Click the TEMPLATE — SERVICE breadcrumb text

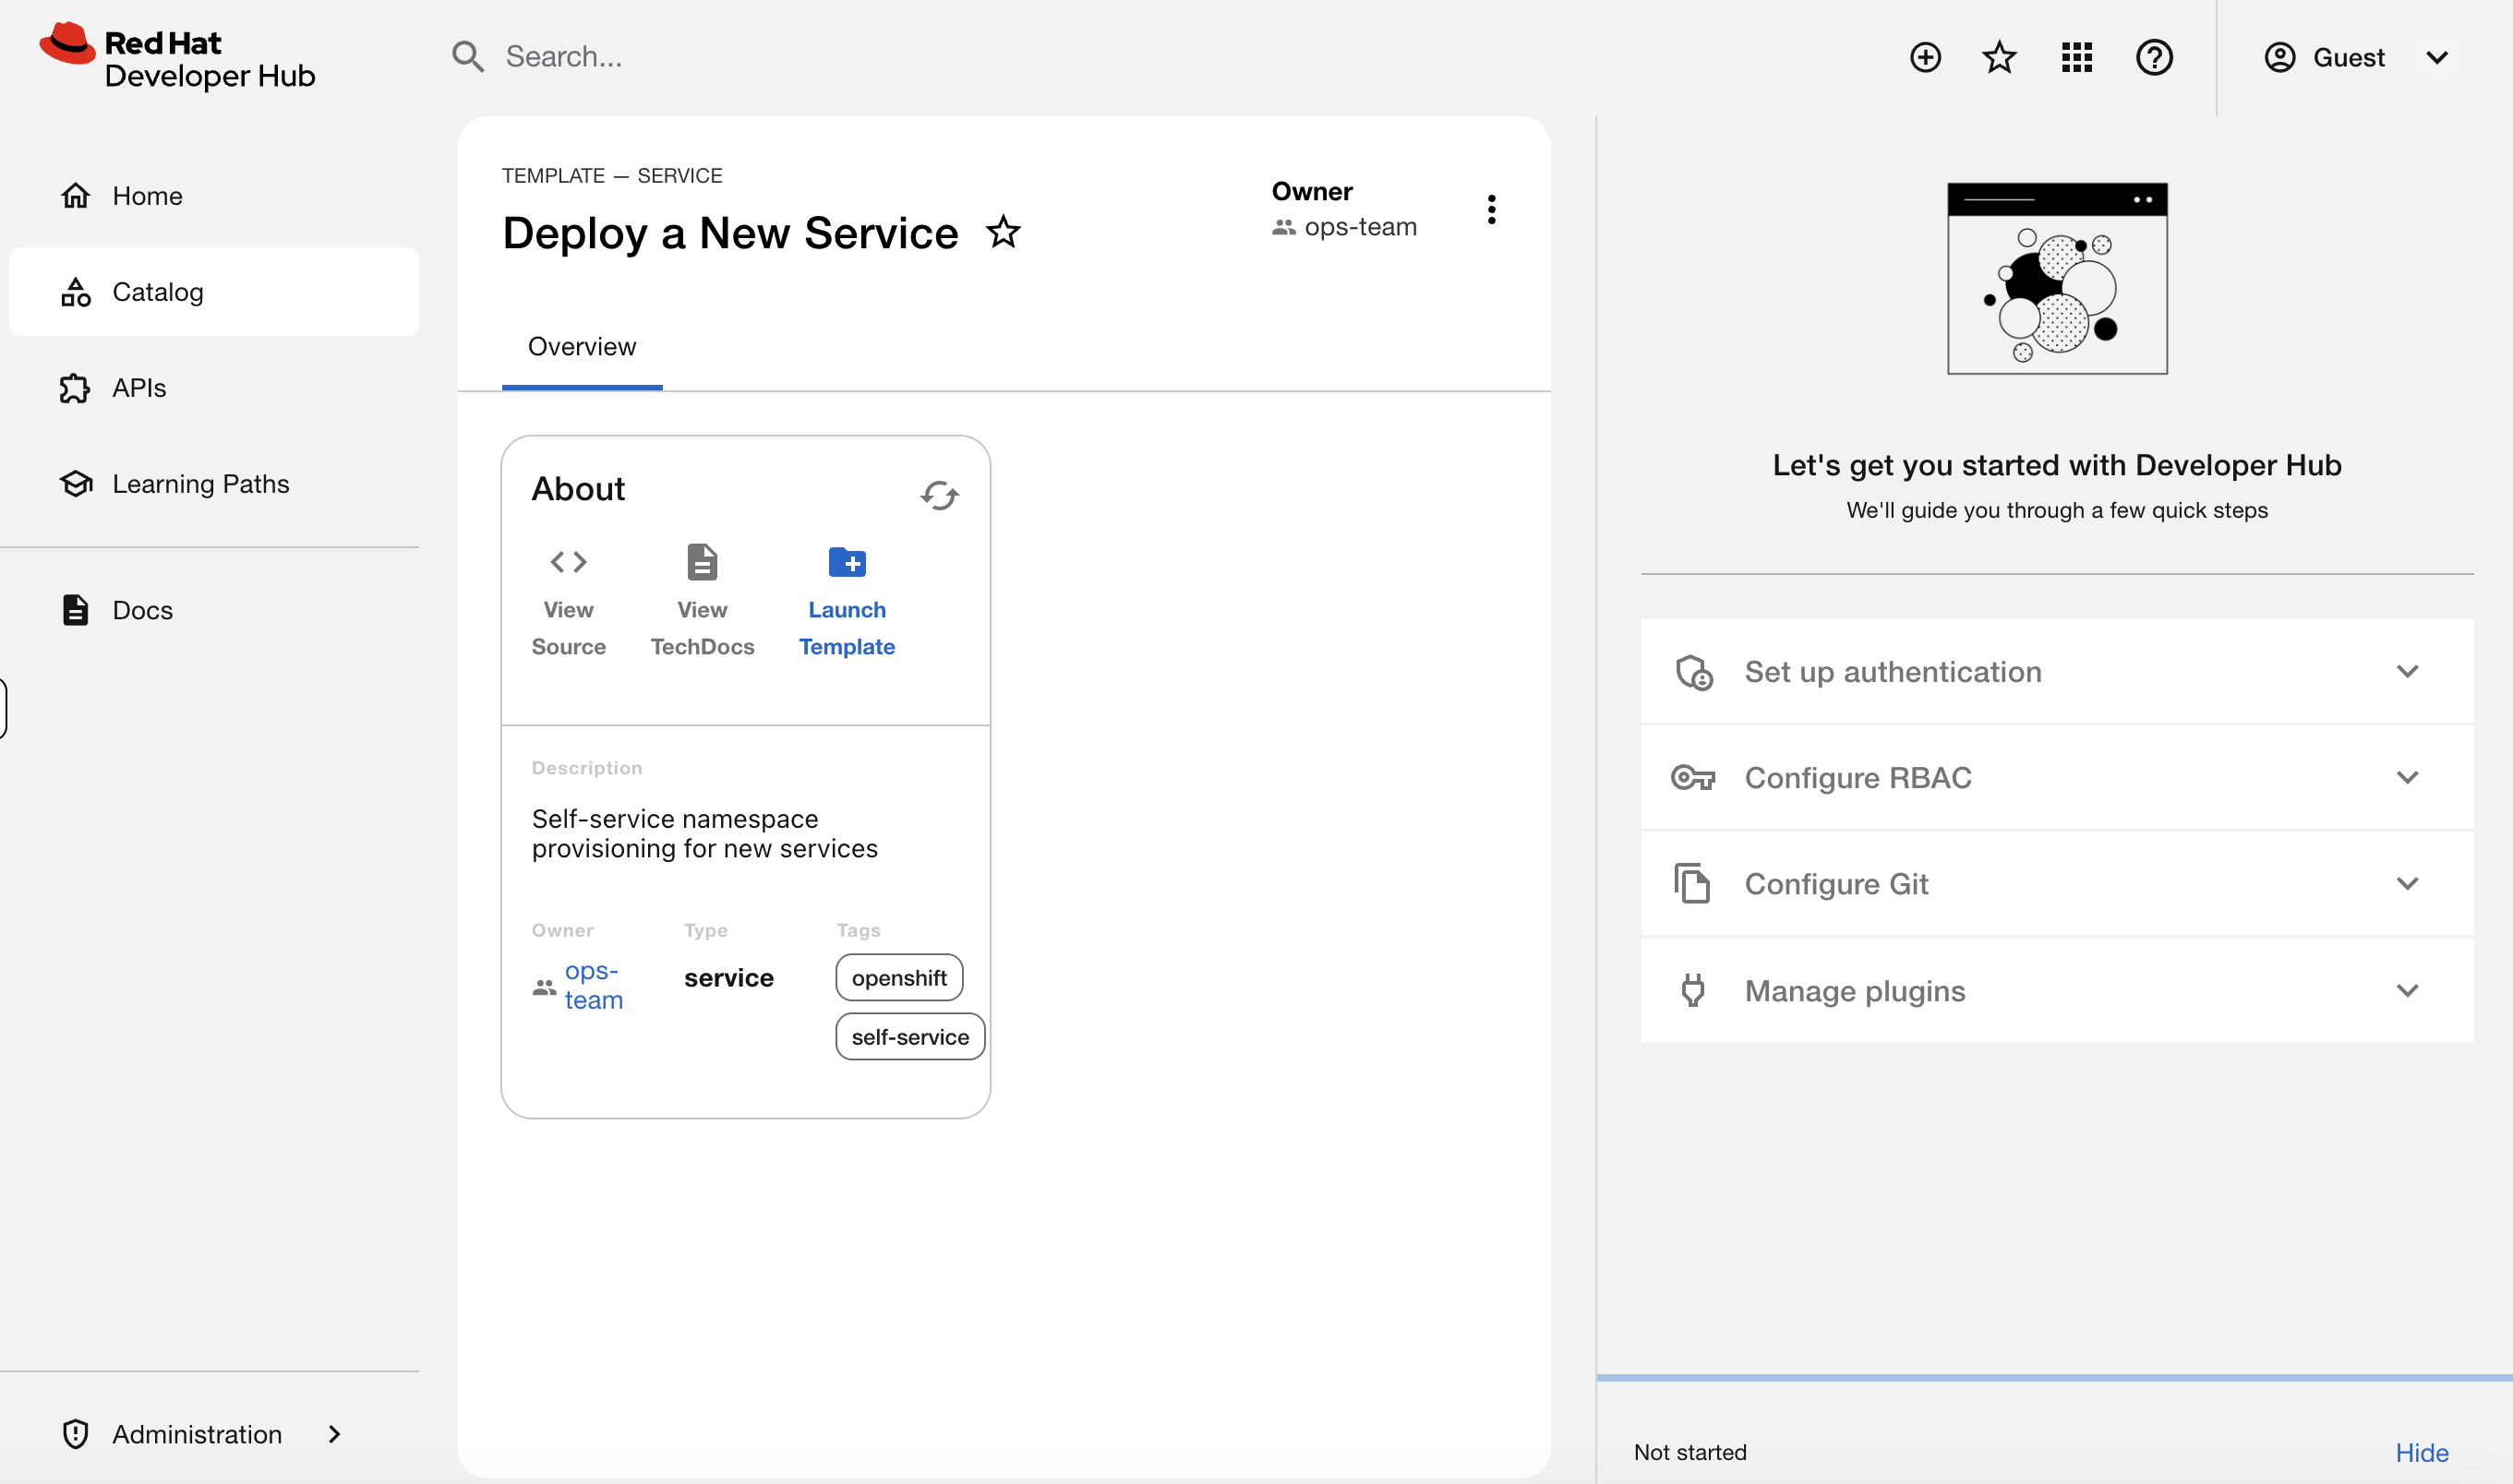pos(611,176)
